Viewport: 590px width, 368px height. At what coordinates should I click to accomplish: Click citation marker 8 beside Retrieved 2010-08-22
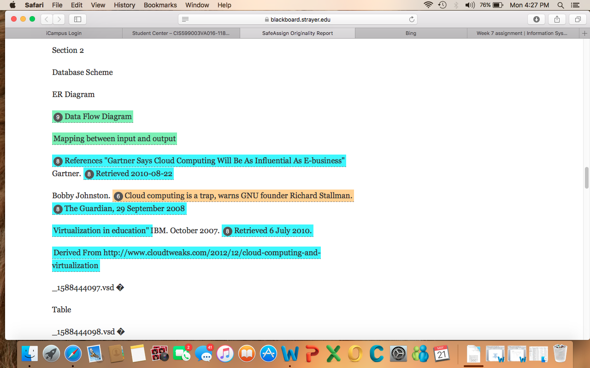(89, 174)
